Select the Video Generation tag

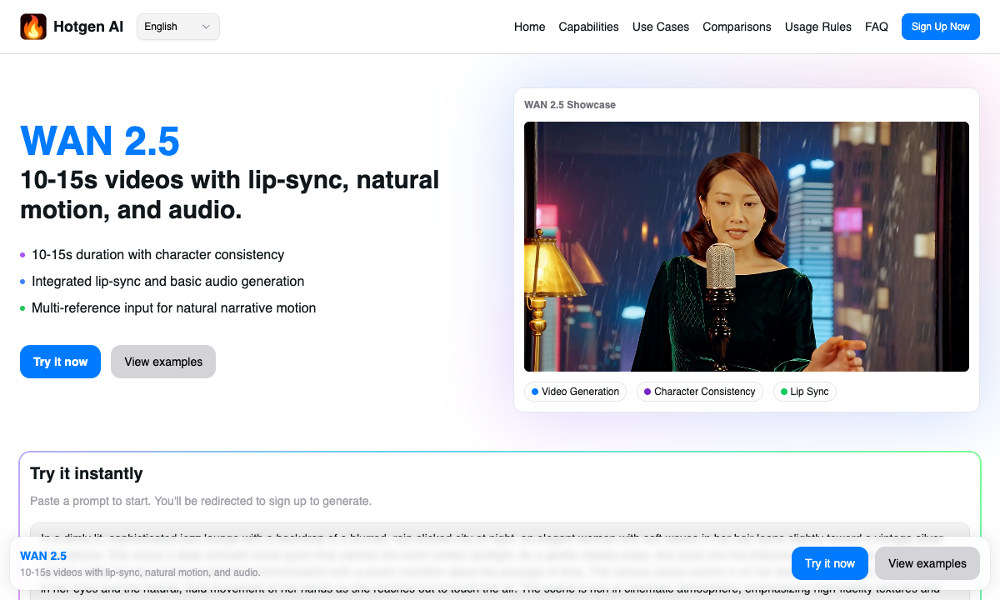[575, 392]
